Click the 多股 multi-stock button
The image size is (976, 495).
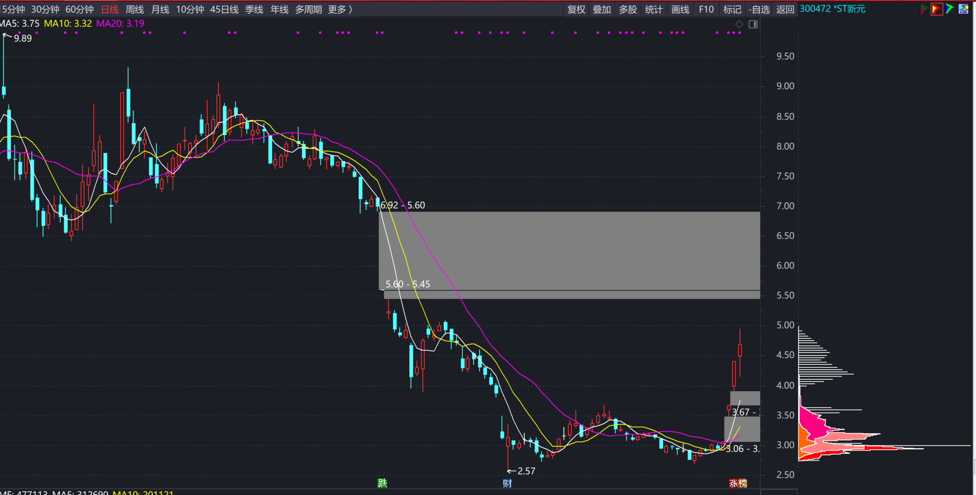tap(628, 9)
